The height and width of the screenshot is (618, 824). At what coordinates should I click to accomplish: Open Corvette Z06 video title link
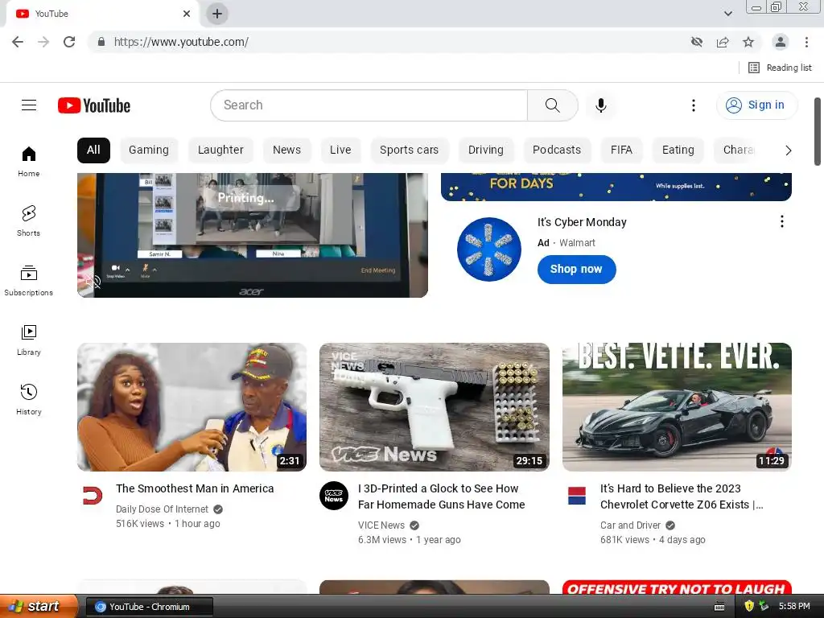click(682, 496)
